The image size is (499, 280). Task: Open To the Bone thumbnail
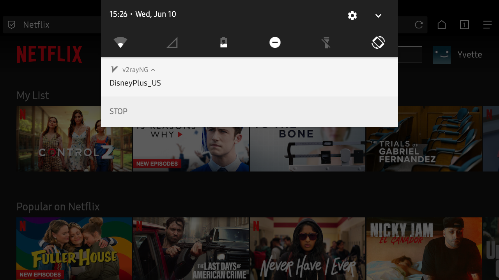pos(308,149)
